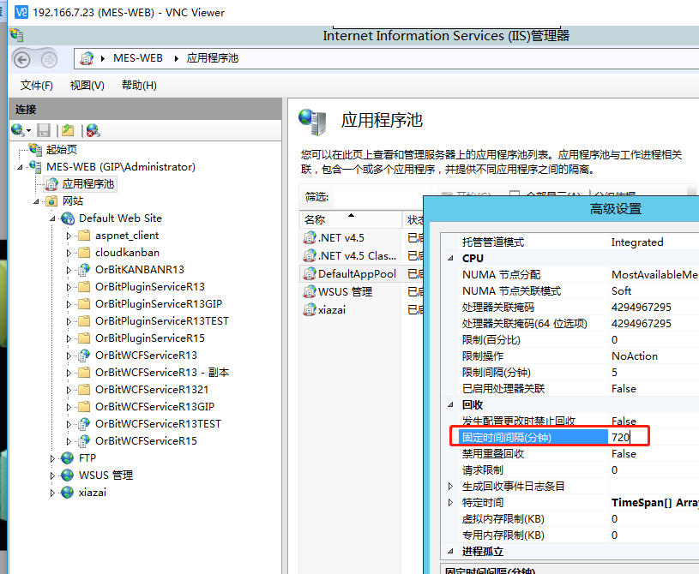Expand the 特定时间 property
Image resolution: width=699 pixels, height=574 pixels.
click(450, 503)
